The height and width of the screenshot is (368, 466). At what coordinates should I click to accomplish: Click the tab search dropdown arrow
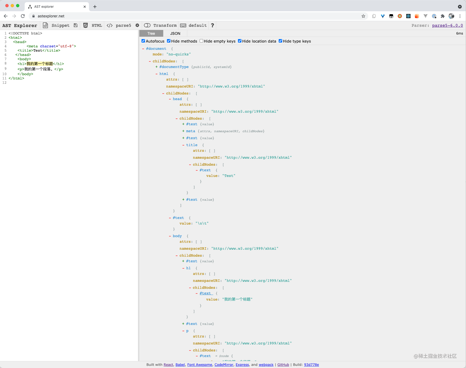[460, 7]
